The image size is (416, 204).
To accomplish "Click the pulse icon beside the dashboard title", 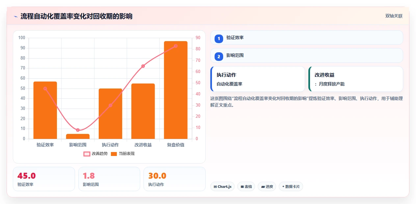I will coord(15,16).
